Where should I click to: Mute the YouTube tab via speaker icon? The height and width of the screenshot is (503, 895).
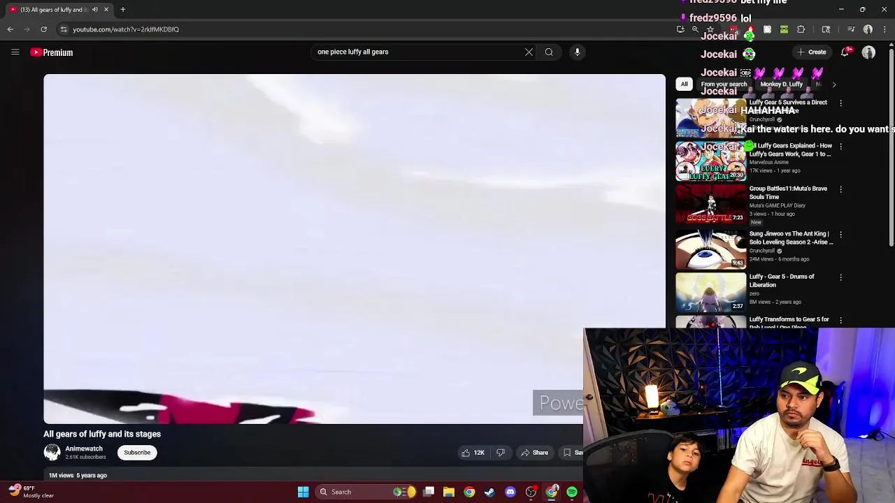click(95, 10)
